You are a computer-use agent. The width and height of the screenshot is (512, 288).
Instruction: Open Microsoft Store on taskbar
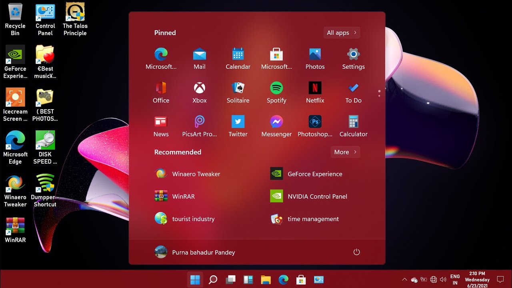(x=301, y=280)
